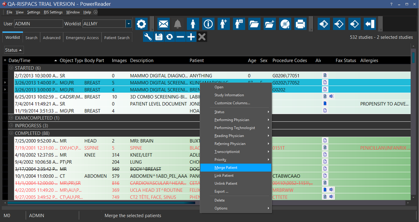The width and height of the screenshot is (419, 222).
Task: Click the floppy disk save icon
Action: pos(159,37)
